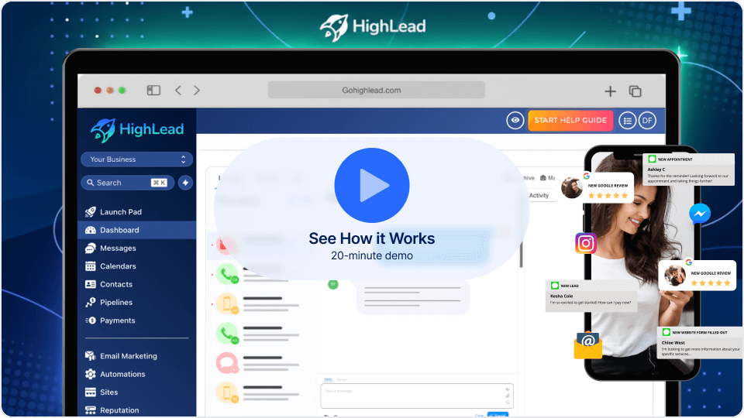Click the Instagram icon near the phone
Image resolution: width=744 pixels, height=418 pixels.
tap(586, 243)
